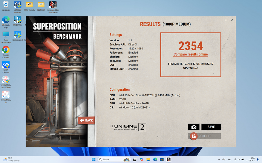Click the camera screenshot button
Viewport: 262px width, 163px height.
click(194, 127)
